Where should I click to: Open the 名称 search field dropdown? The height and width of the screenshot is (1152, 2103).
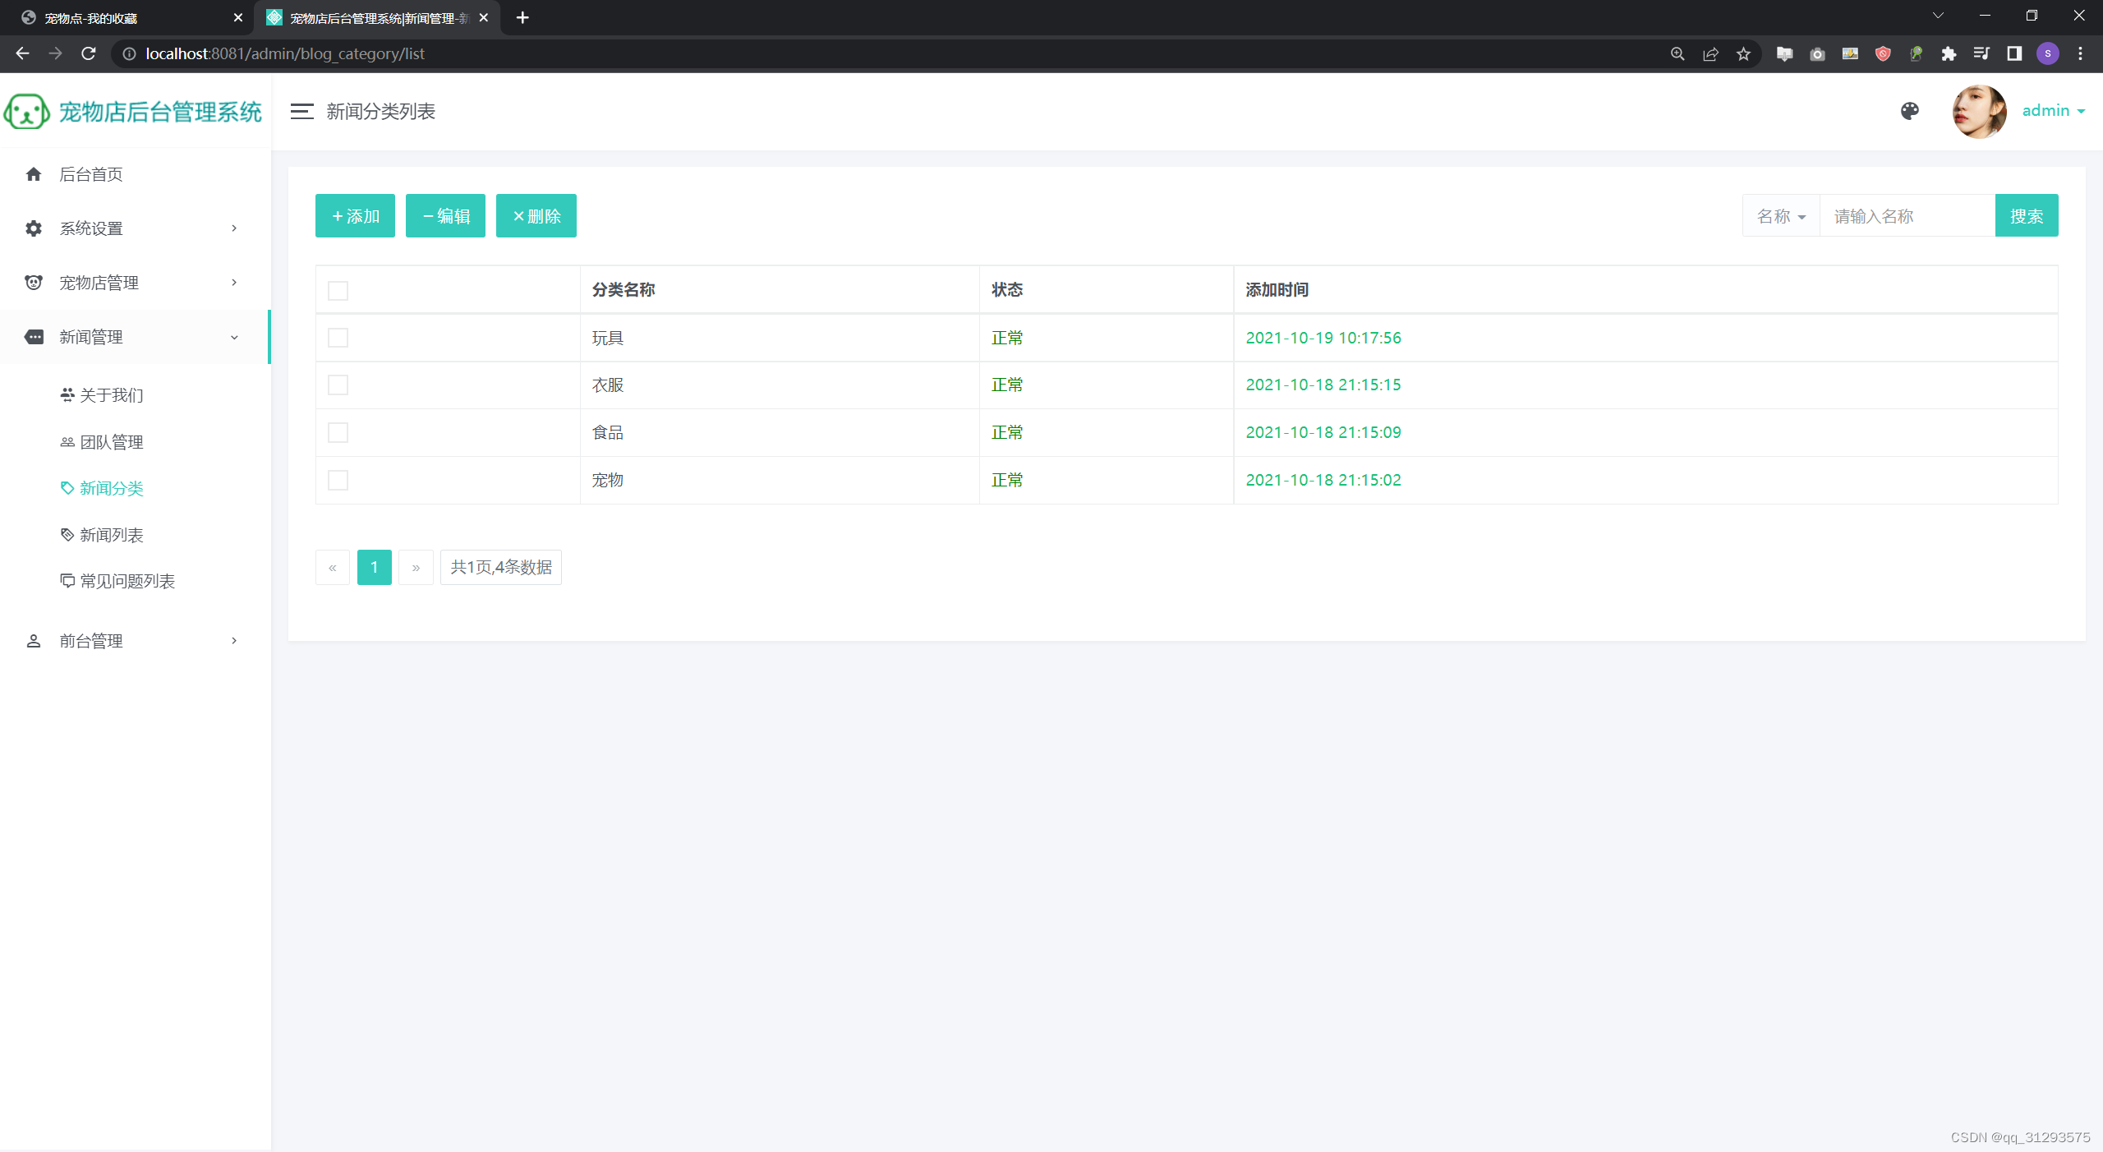pyautogui.click(x=1781, y=216)
